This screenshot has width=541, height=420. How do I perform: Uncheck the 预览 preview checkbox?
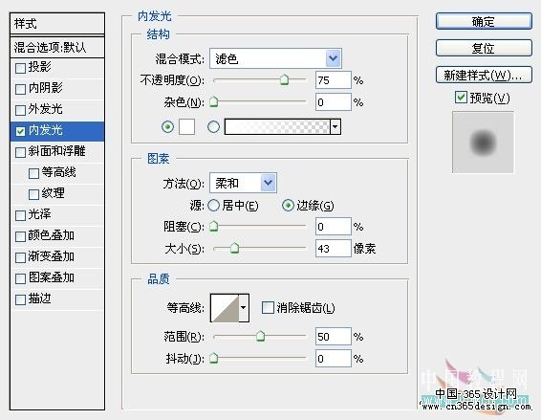pos(461,97)
